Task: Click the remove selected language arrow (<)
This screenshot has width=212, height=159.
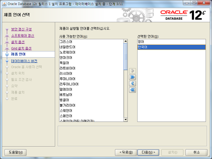Action: 132,83
